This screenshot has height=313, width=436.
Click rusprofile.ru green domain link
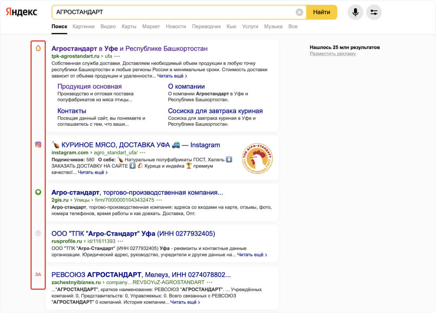67,241
